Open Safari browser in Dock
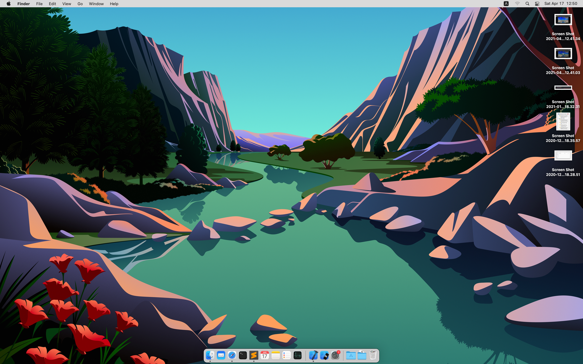Image resolution: width=583 pixels, height=364 pixels. 232,355
